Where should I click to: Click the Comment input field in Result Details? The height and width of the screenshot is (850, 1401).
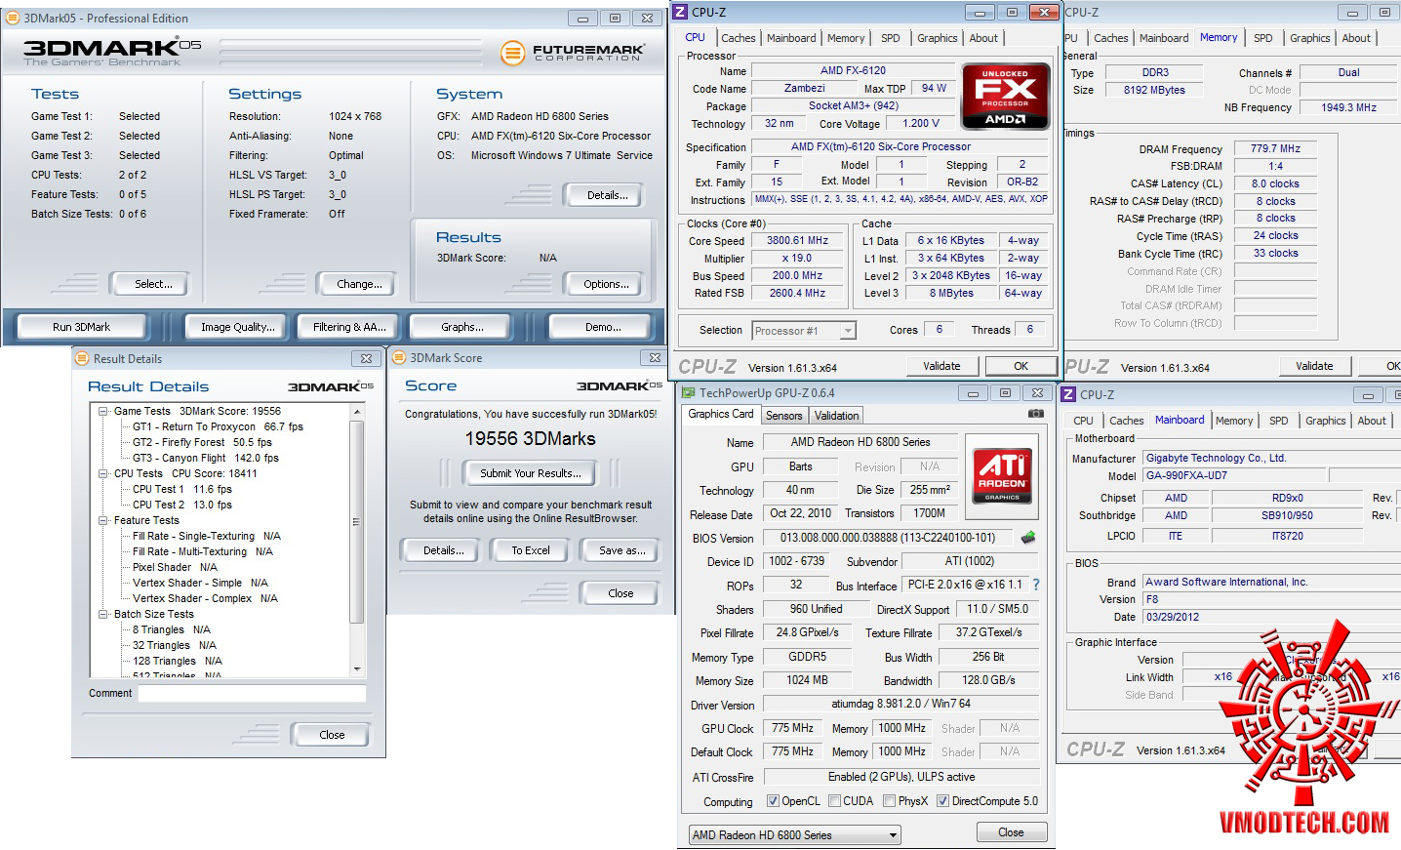[252, 693]
